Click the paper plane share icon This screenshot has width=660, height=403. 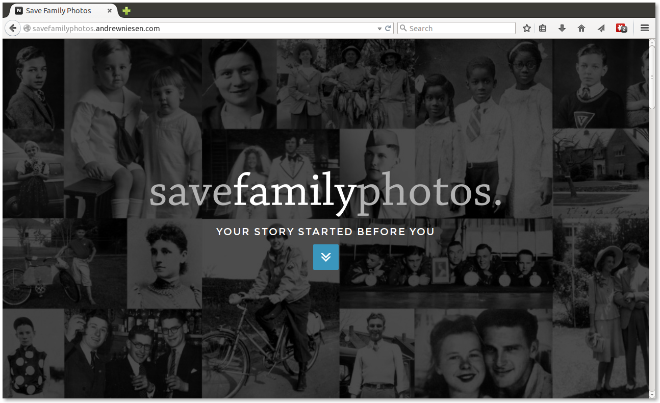click(601, 29)
